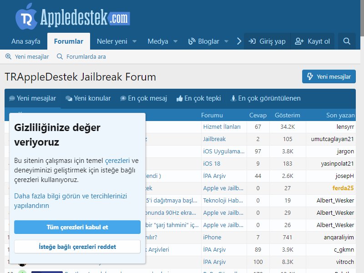Screen dimensions: 364x273
Task: Open the Medya menu item
Action: coord(158,41)
